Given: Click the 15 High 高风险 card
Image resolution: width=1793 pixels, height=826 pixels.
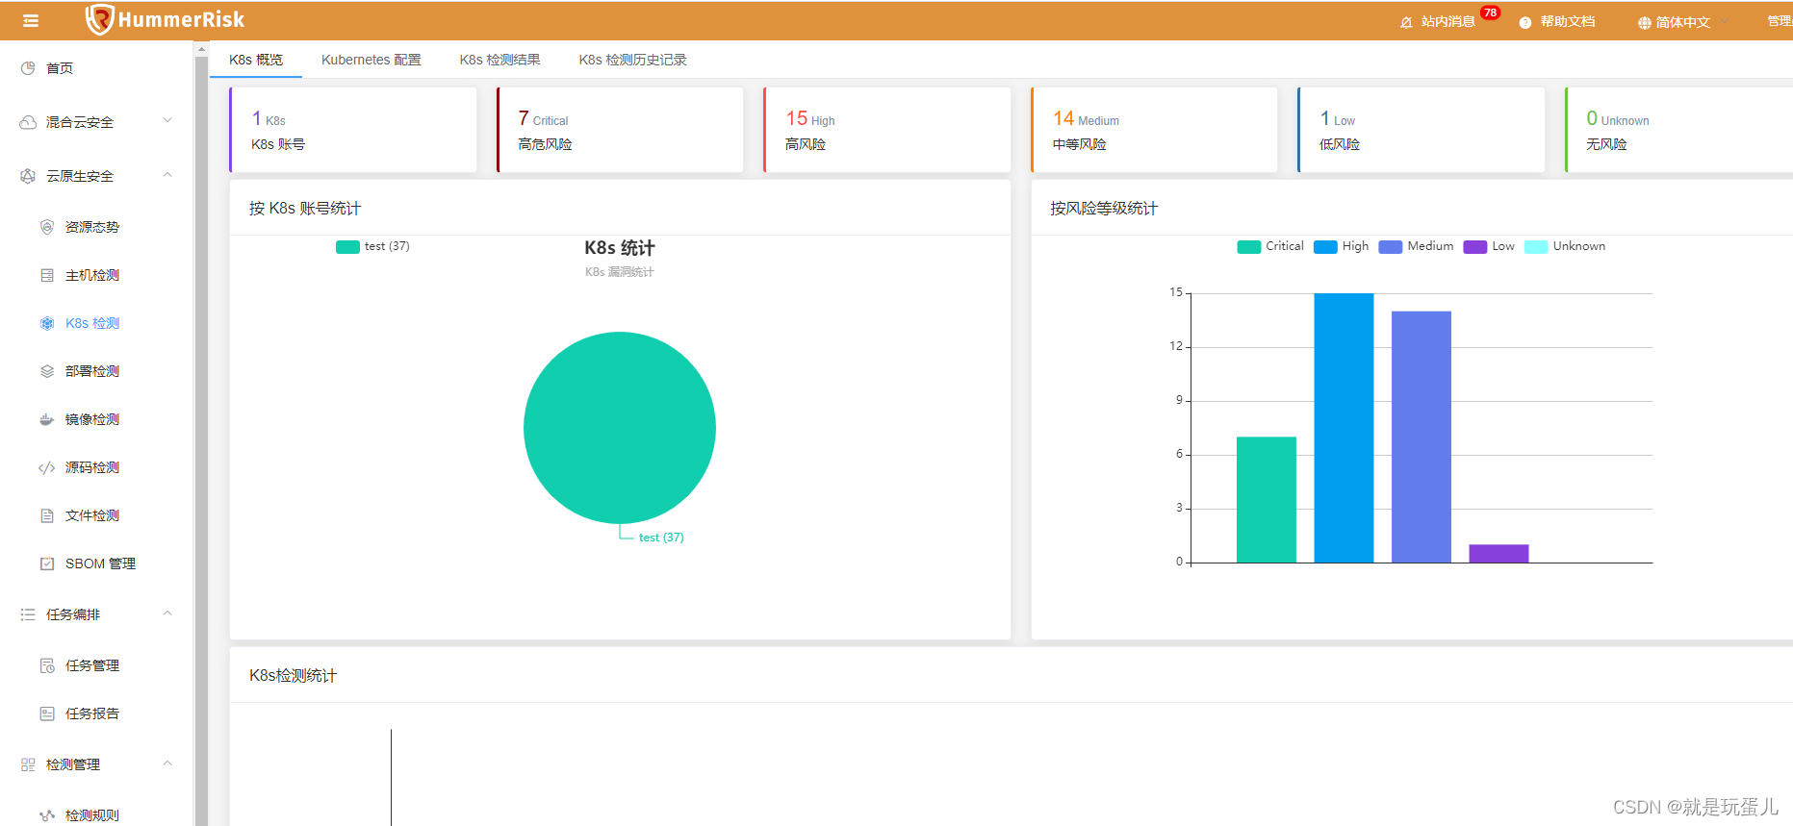Looking at the screenshot, I should click(887, 130).
